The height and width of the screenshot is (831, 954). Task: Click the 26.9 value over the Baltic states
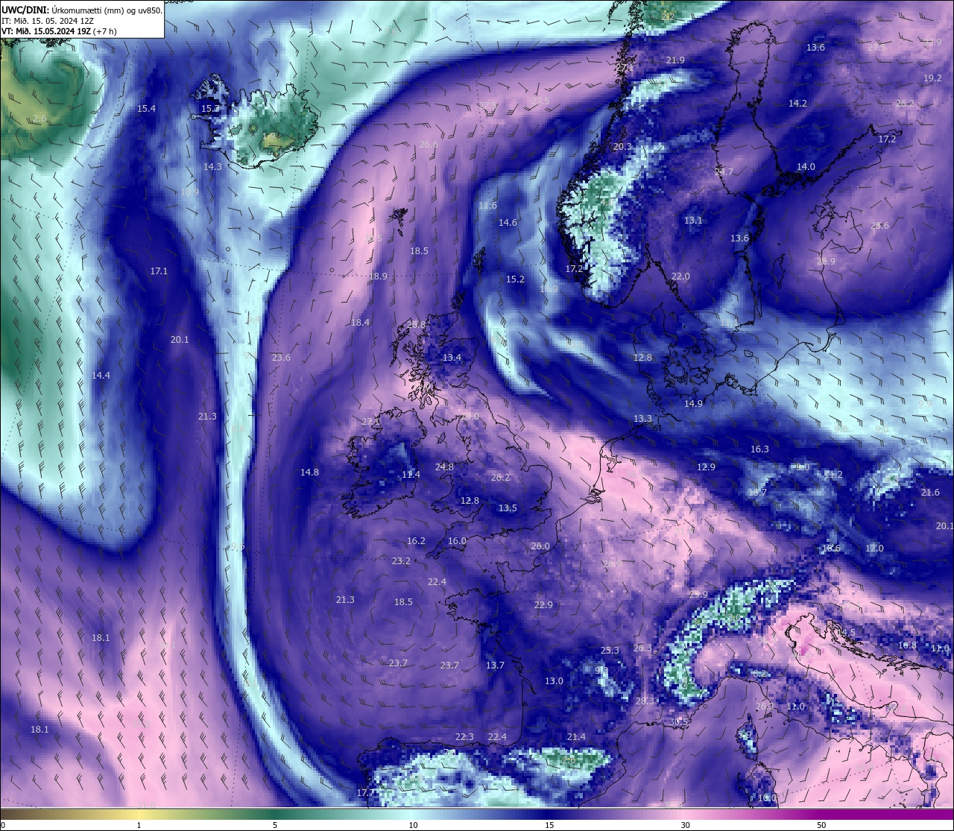(x=826, y=262)
